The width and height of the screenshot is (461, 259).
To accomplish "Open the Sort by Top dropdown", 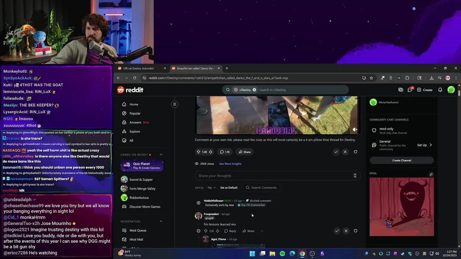I will (211, 187).
